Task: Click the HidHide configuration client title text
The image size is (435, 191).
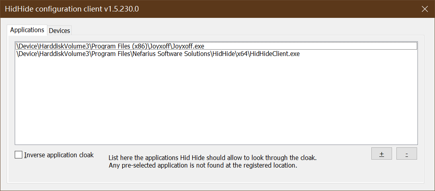Action: (72, 9)
